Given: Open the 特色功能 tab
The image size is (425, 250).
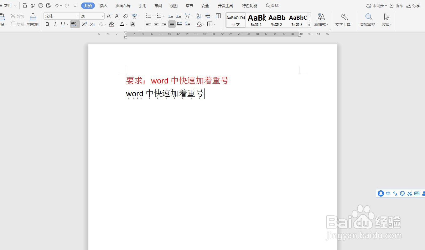Looking at the screenshot, I should pos(250,6).
